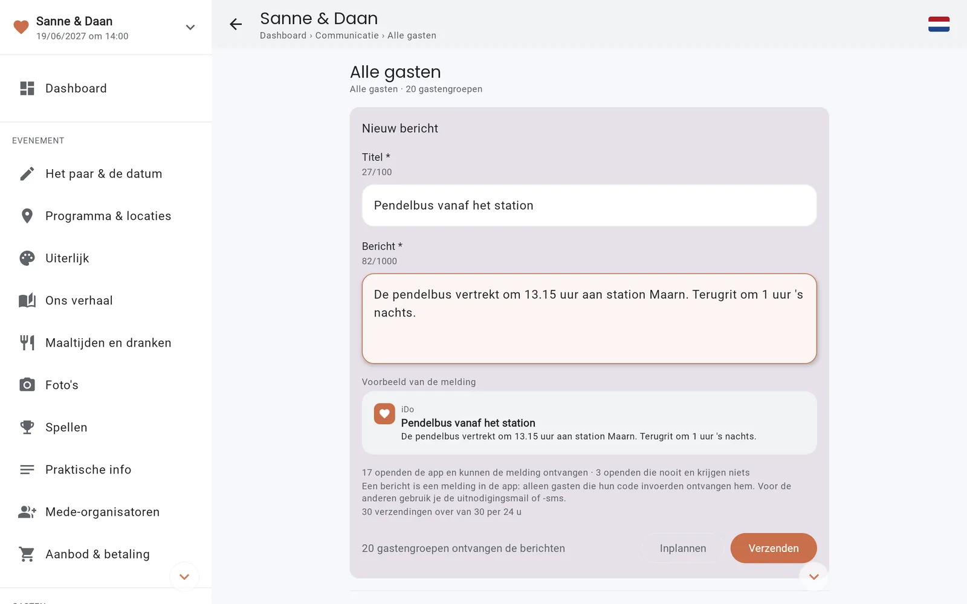The width and height of the screenshot is (967, 604).
Task: Click the camera icon for Foto's
Action: pos(27,385)
